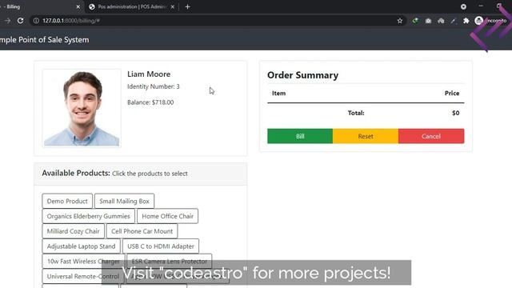Click the green refresh extension icon

point(415,21)
